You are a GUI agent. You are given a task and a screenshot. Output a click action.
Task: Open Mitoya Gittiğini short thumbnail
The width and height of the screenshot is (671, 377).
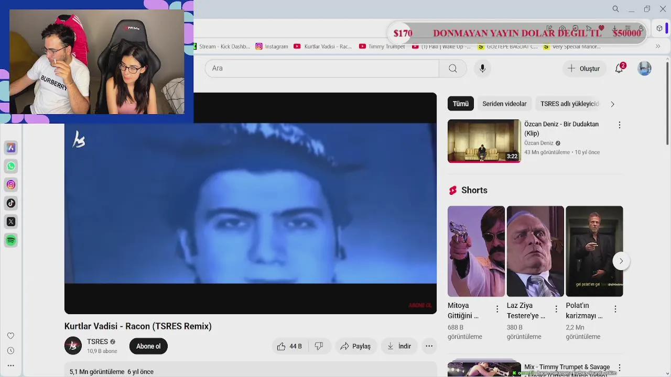click(476, 251)
